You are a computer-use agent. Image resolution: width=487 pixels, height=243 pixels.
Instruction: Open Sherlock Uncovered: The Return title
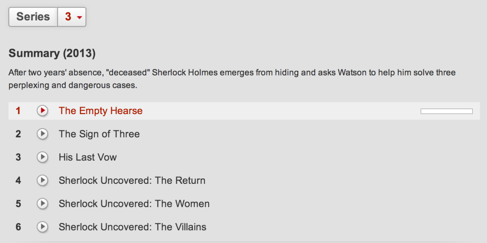pos(132,180)
